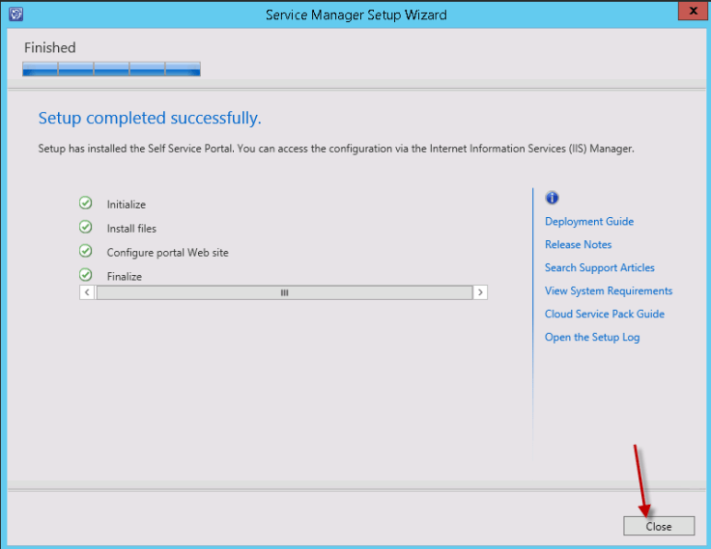Click the right scroll arrow of horizontal scrollbar
This screenshot has height=549, width=711.
click(480, 292)
